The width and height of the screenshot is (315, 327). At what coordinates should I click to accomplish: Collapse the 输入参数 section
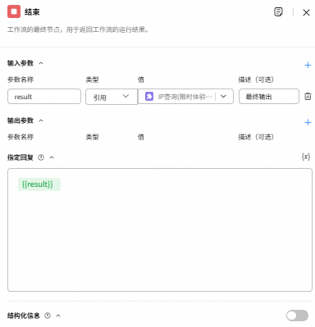(41, 63)
